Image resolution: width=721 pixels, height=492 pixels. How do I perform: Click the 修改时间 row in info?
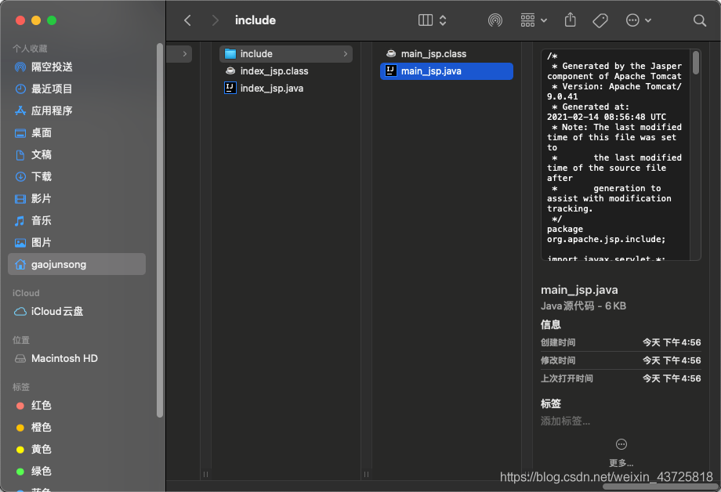point(621,360)
